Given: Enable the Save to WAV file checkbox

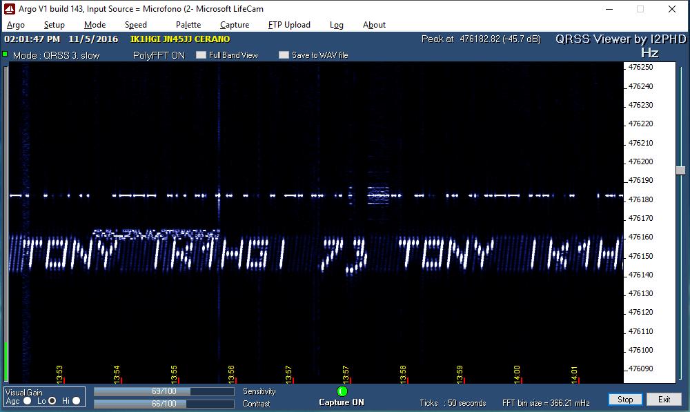Looking at the screenshot, I should click(284, 55).
